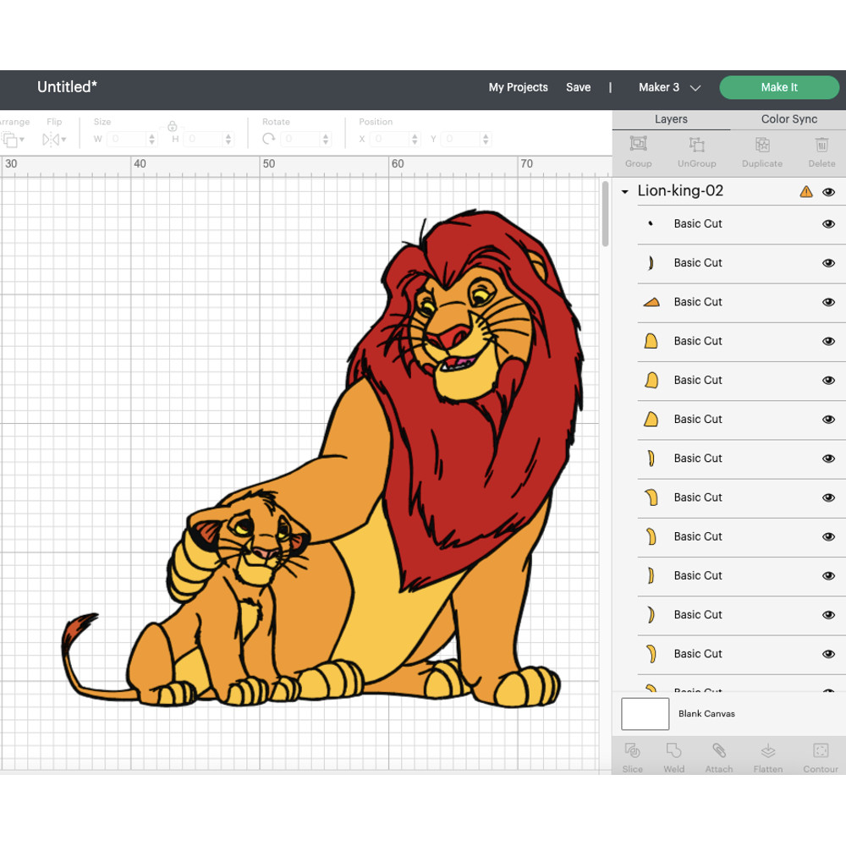The height and width of the screenshot is (846, 846).
Task: Select the Weld tool
Action: point(673,756)
